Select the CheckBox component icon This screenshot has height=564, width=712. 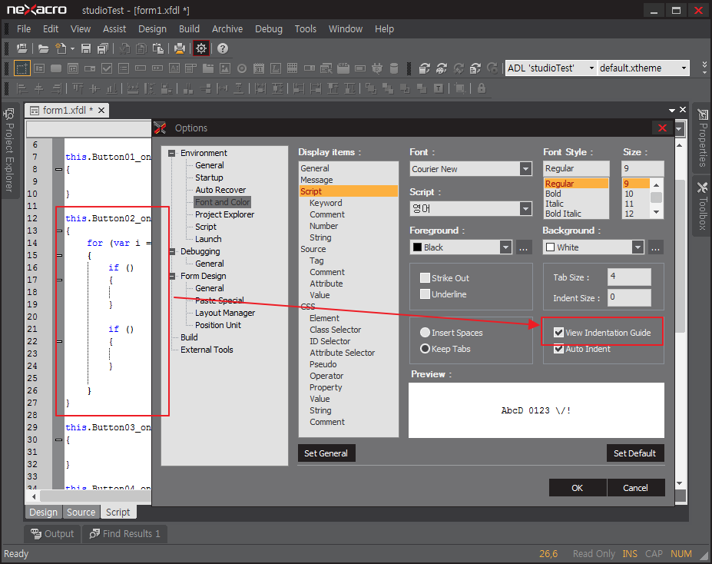[x=107, y=68]
